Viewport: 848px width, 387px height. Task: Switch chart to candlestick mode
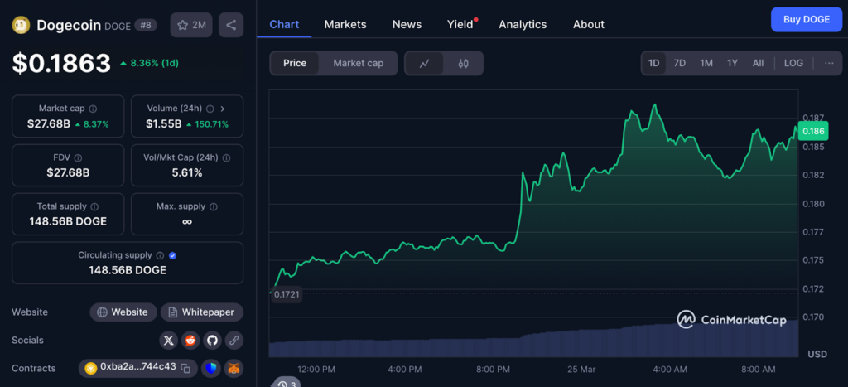[x=464, y=63]
